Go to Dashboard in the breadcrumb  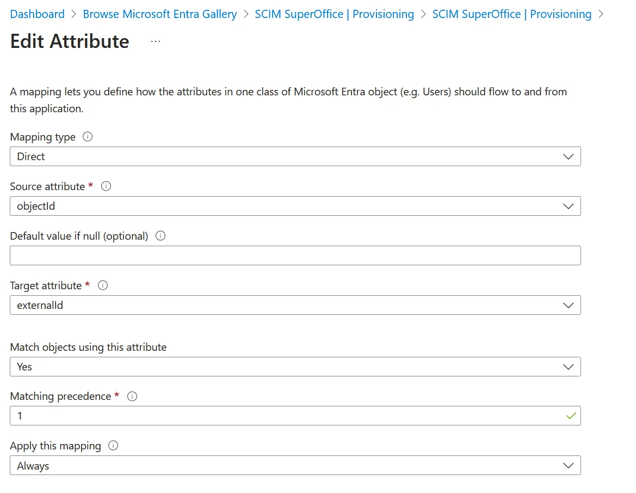pos(37,14)
